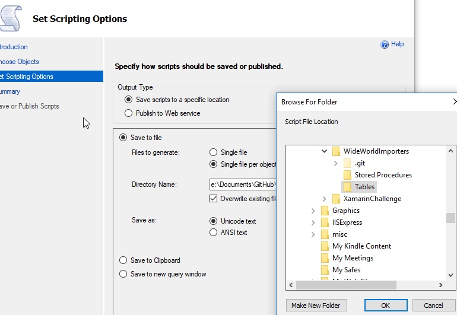Viewport: 457px width, 315px height.
Task: Toggle the Overwrite existing file checkbox
Action: tap(214, 199)
